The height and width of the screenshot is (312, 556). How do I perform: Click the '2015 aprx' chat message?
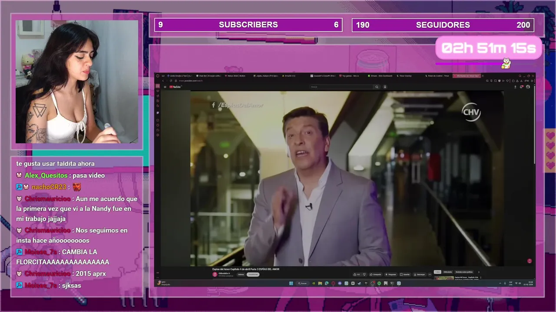pyautogui.click(x=91, y=274)
